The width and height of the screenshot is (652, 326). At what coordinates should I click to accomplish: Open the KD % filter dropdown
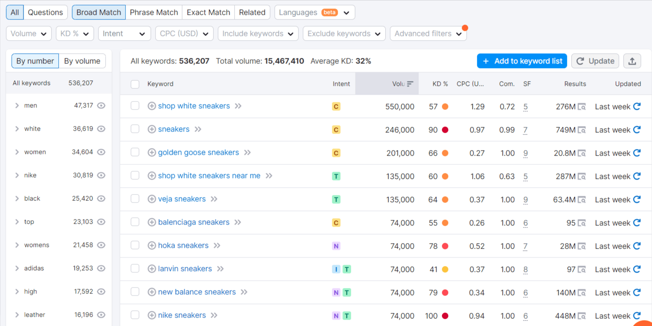75,33
